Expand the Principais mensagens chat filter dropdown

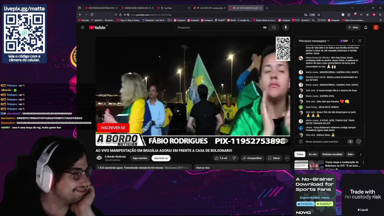(x=314, y=41)
